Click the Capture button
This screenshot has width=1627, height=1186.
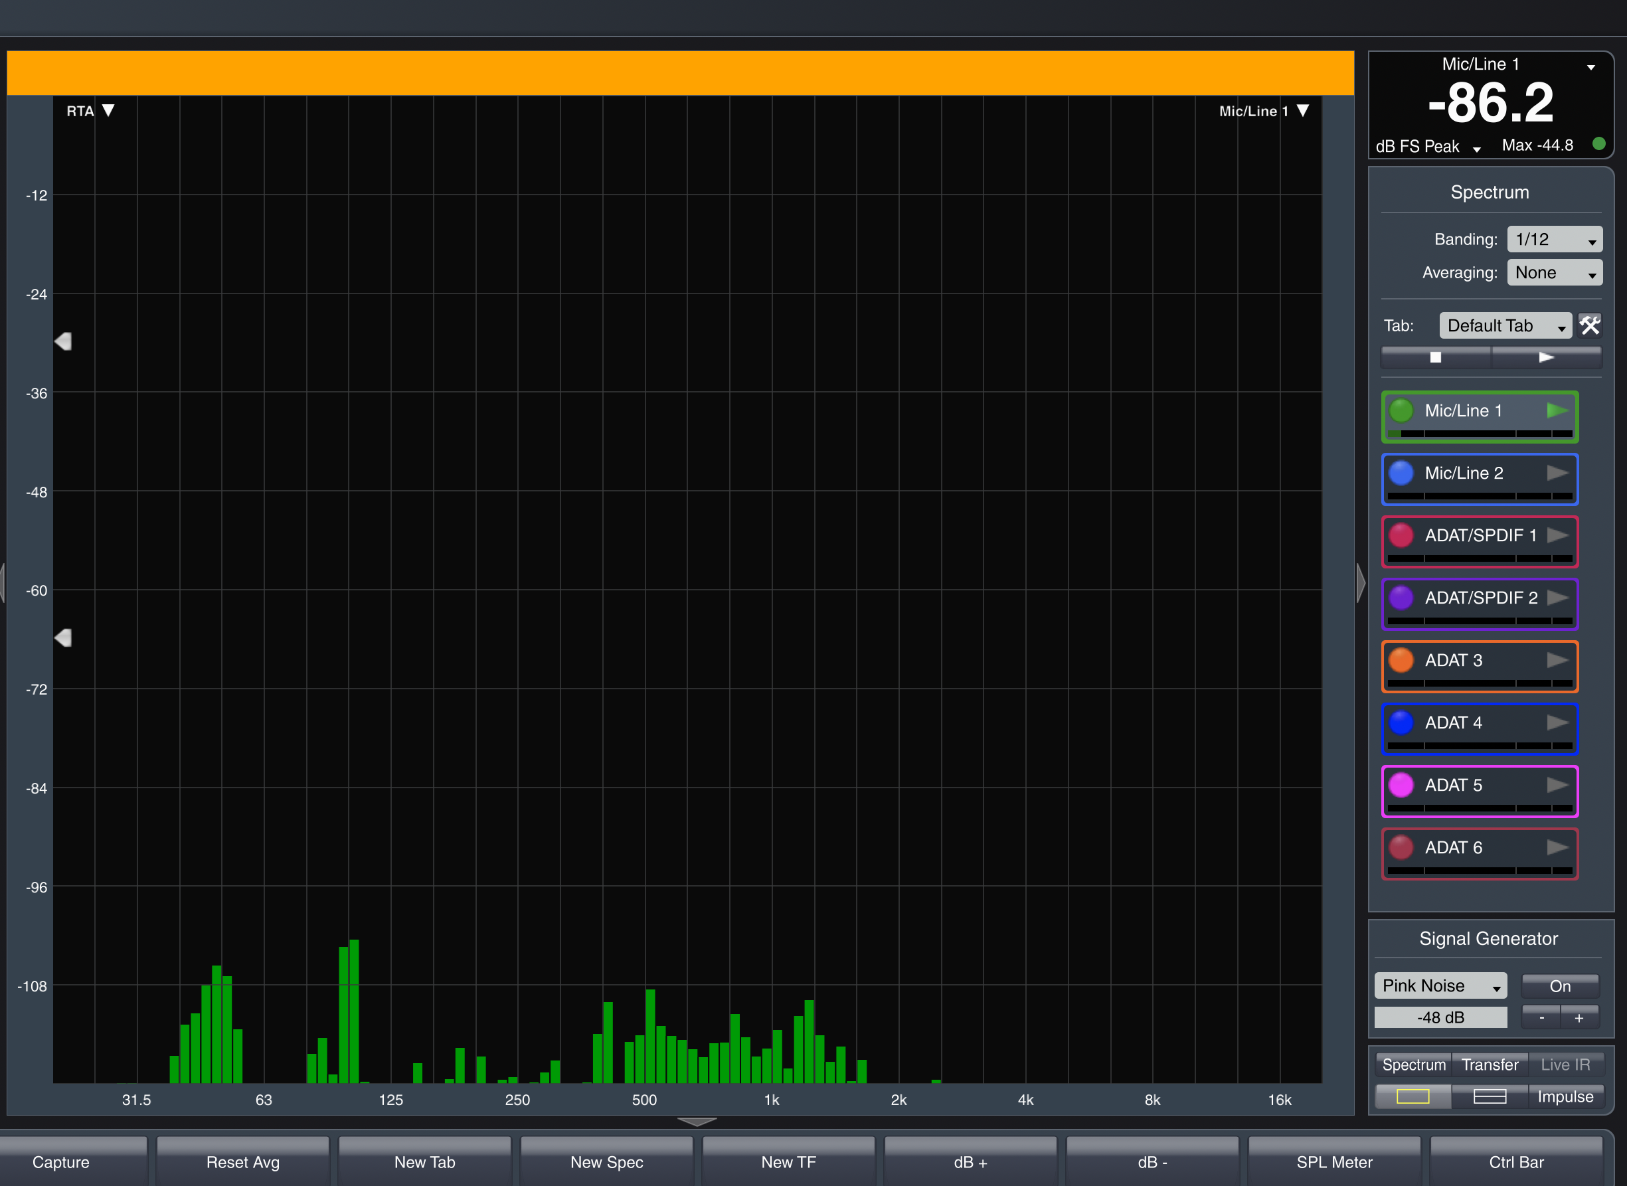pos(61,1161)
